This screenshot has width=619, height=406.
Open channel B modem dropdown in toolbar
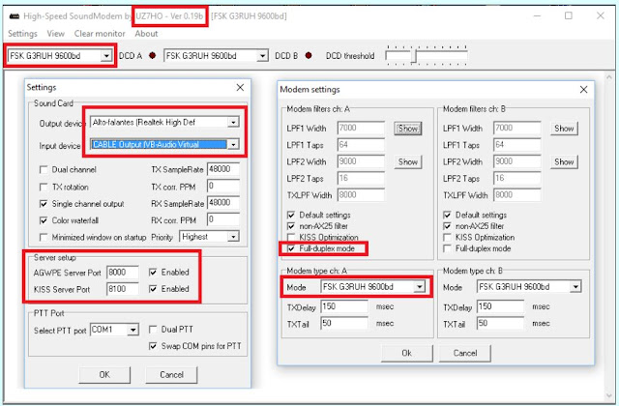262,56
